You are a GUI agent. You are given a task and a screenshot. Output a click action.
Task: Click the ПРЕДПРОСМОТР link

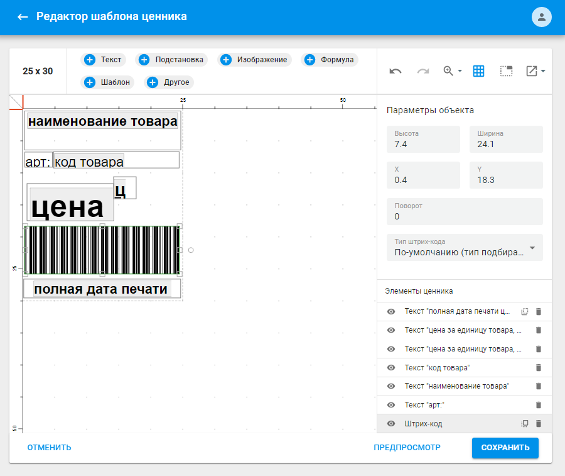407,448
